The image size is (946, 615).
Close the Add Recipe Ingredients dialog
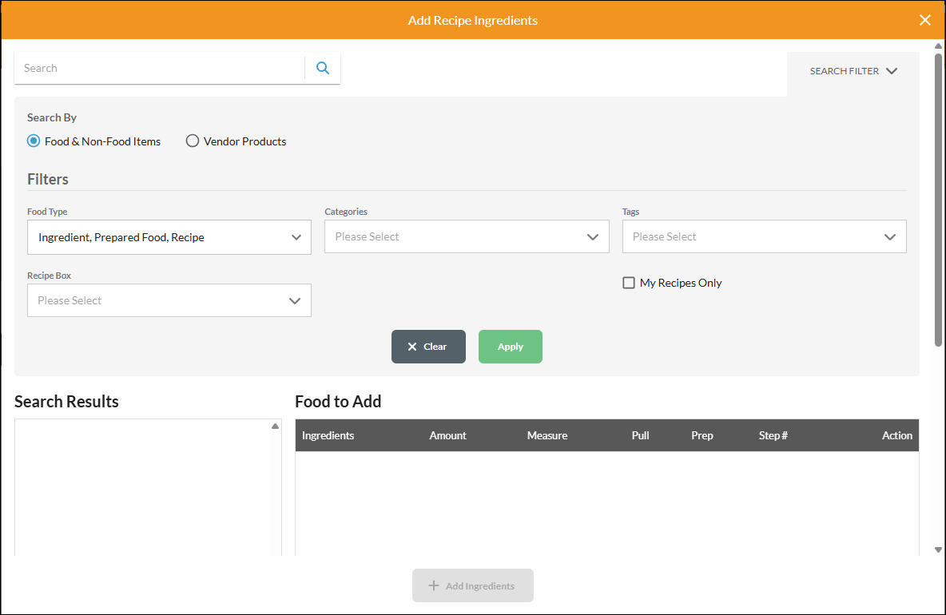tap(925, 20)
